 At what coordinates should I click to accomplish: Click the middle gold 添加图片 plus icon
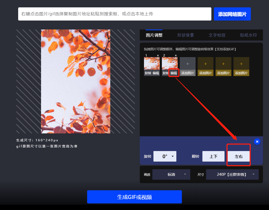tap(223, 63)
